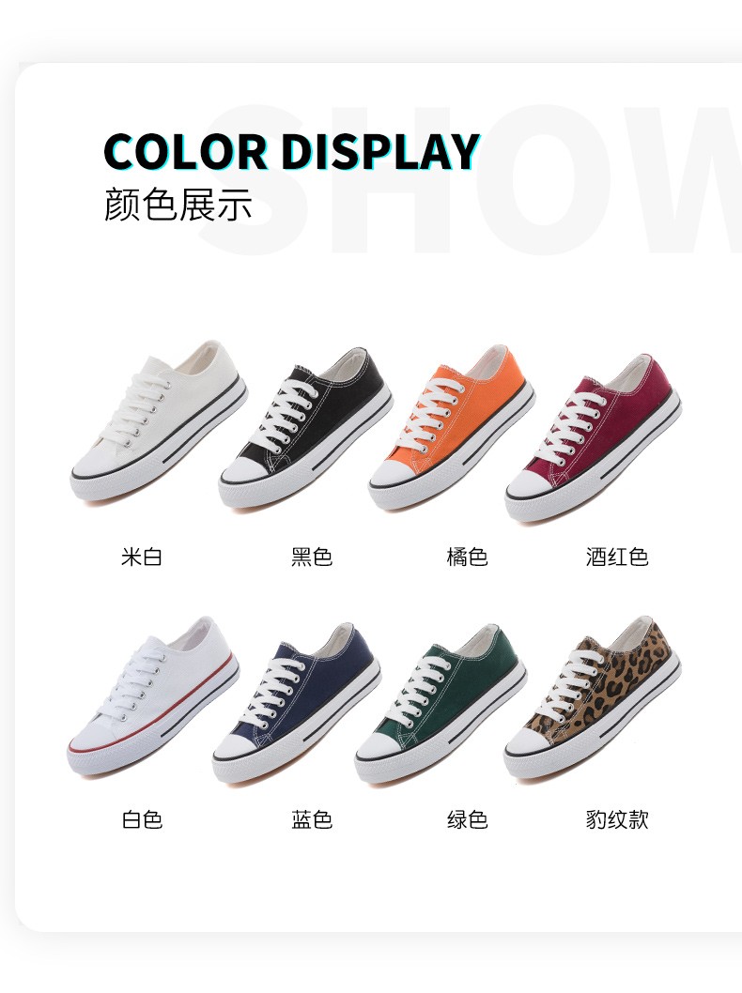
Task: Click the 蓝色 color label
Action: pyautogui.click(x=312, y=819)
